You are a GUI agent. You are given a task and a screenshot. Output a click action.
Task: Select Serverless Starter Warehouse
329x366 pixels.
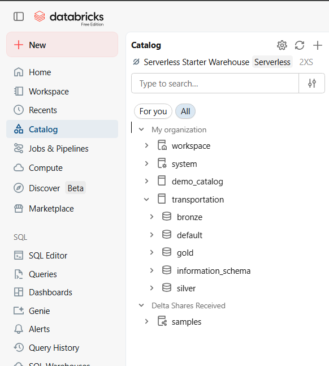[196, 62]
